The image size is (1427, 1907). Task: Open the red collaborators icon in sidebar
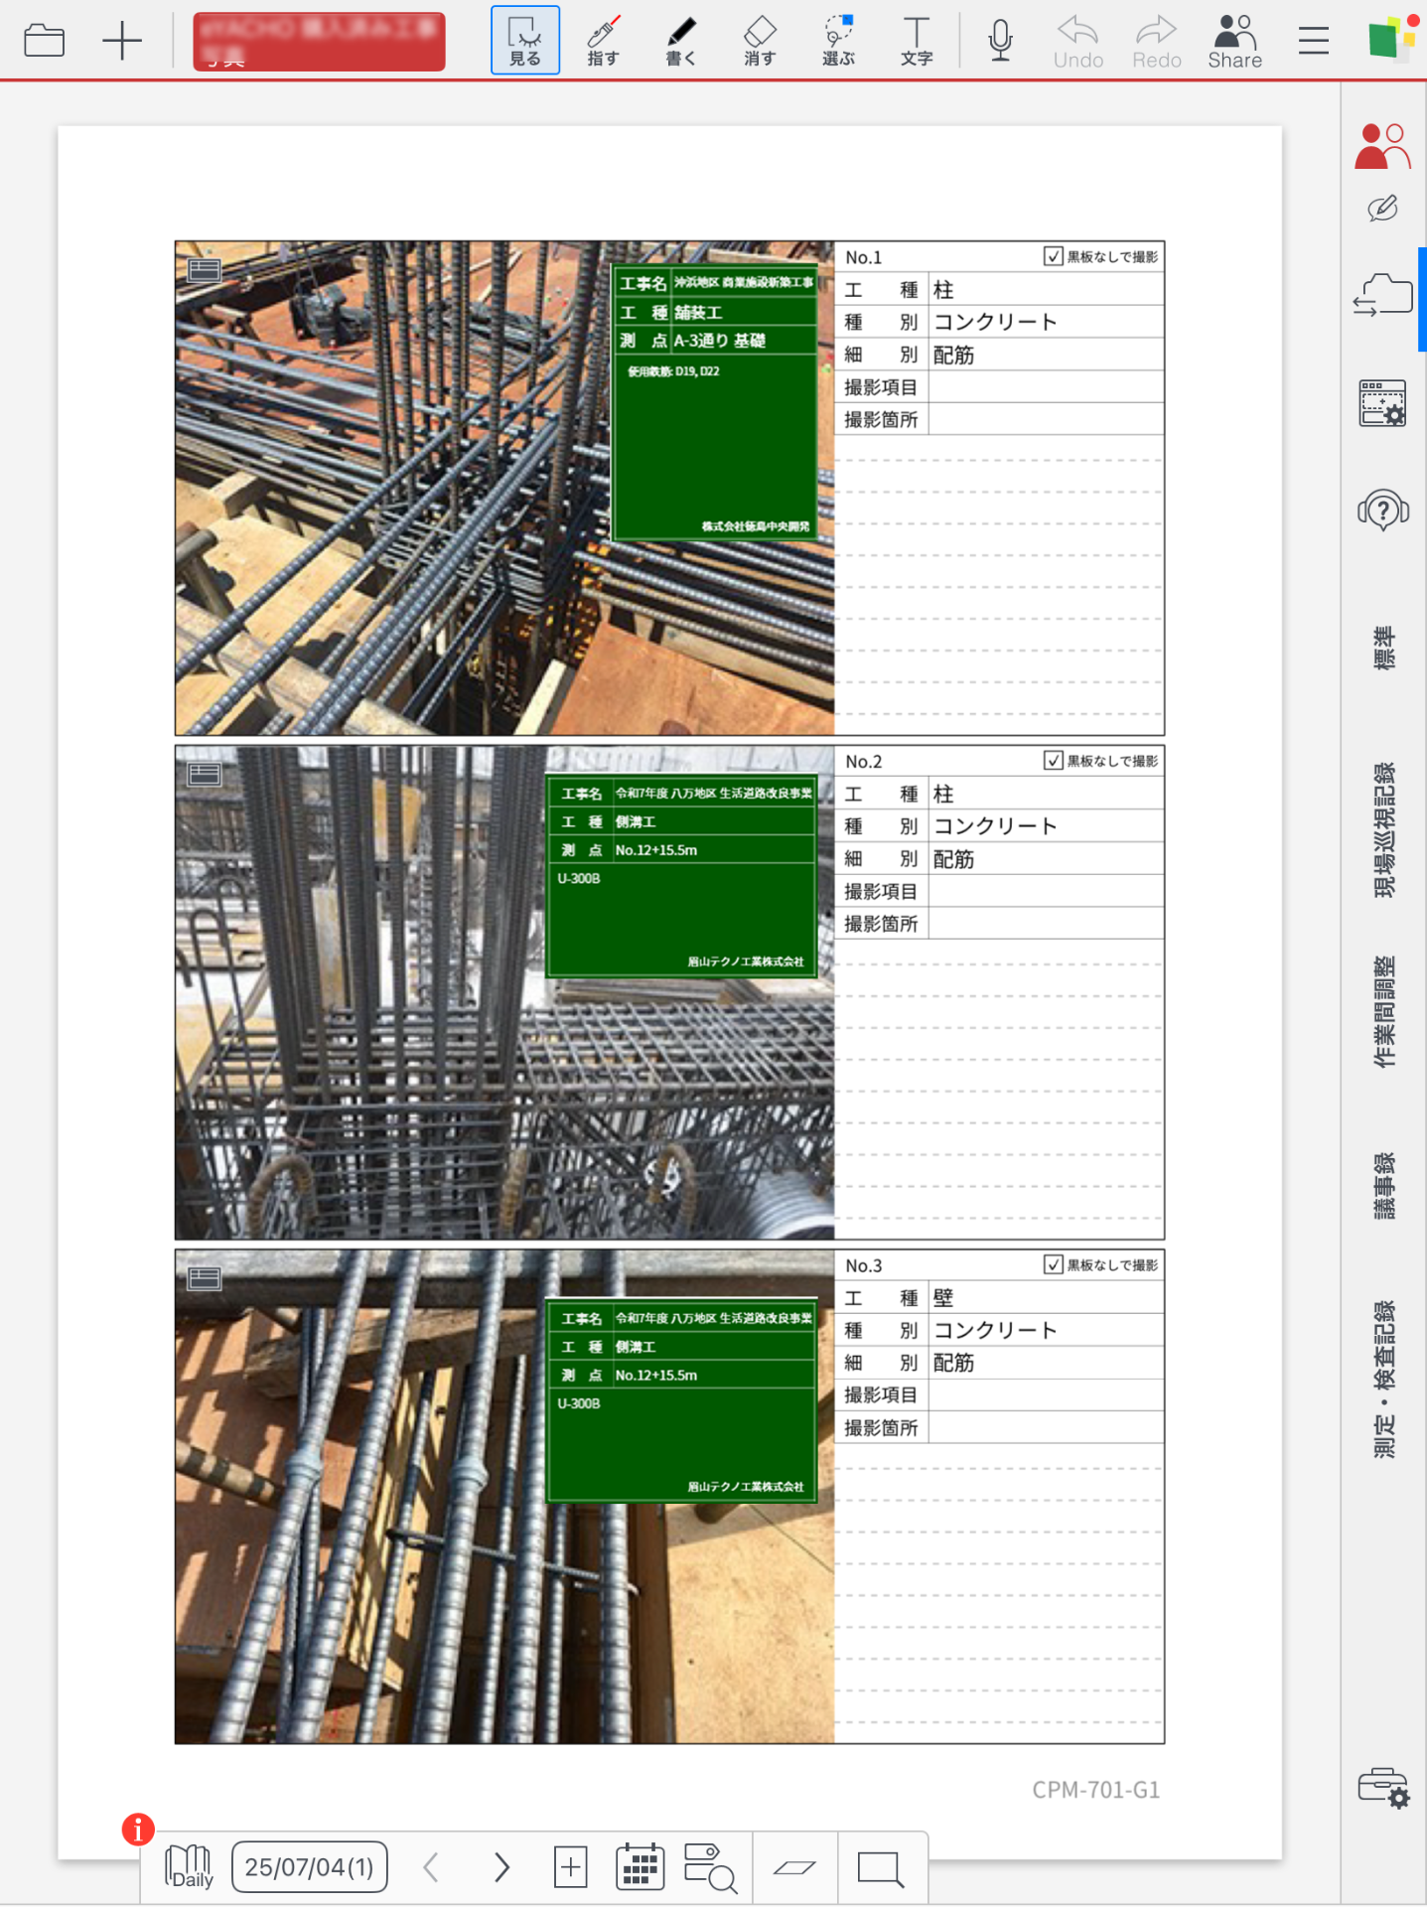1382,146
